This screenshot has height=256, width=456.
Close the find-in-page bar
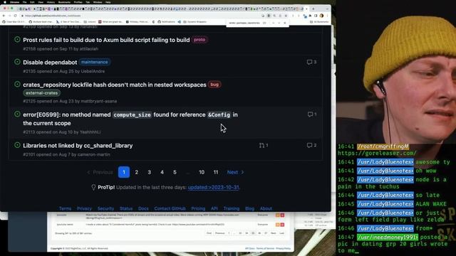(x=285, y=23)
